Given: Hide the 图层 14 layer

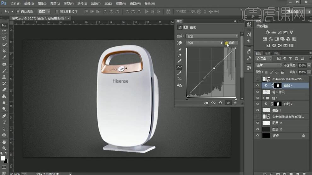Looking at the screenshot, I should click(x=258, y=123).
